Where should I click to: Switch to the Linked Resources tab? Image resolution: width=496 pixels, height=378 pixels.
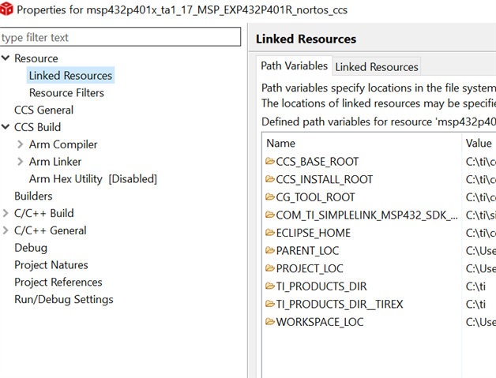coord(376,67)
